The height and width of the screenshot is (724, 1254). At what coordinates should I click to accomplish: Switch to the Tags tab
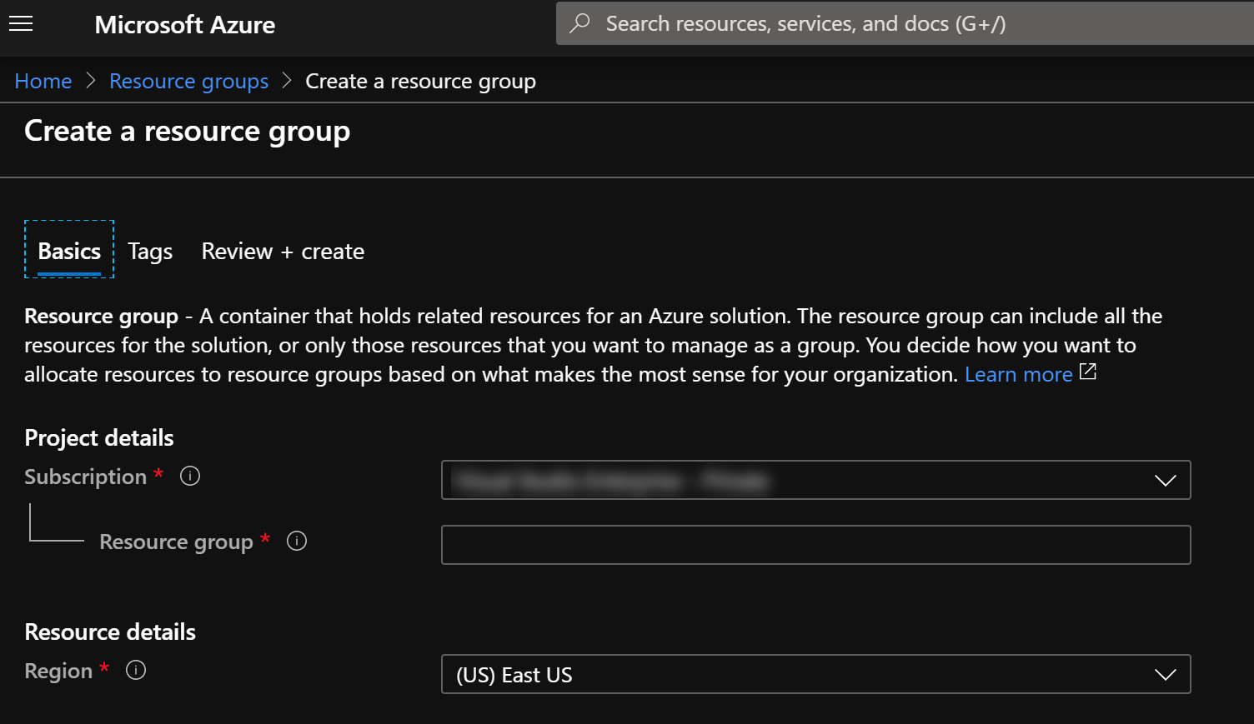click(x=149, y=251)
